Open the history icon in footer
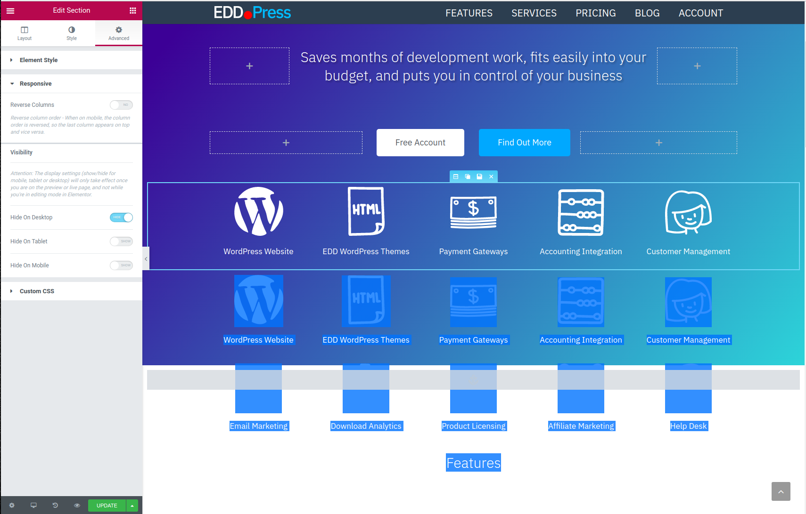 [x=55, y=505]
